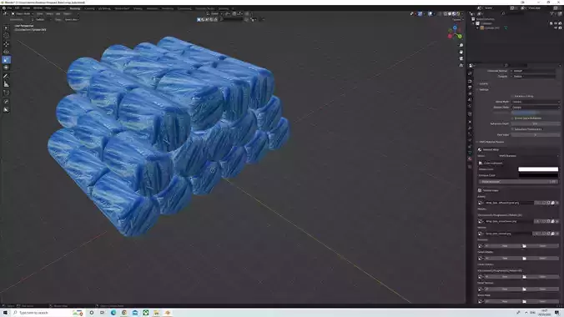Select the Measure tool

click(6, 84)
